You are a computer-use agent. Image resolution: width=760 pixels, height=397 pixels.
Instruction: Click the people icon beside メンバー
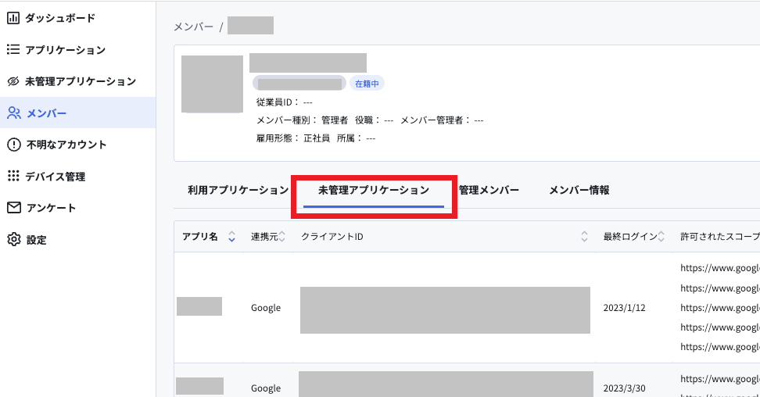(14, 113)
